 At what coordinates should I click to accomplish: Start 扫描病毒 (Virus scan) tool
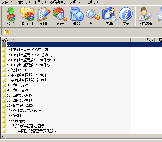(x=145, y=16)
